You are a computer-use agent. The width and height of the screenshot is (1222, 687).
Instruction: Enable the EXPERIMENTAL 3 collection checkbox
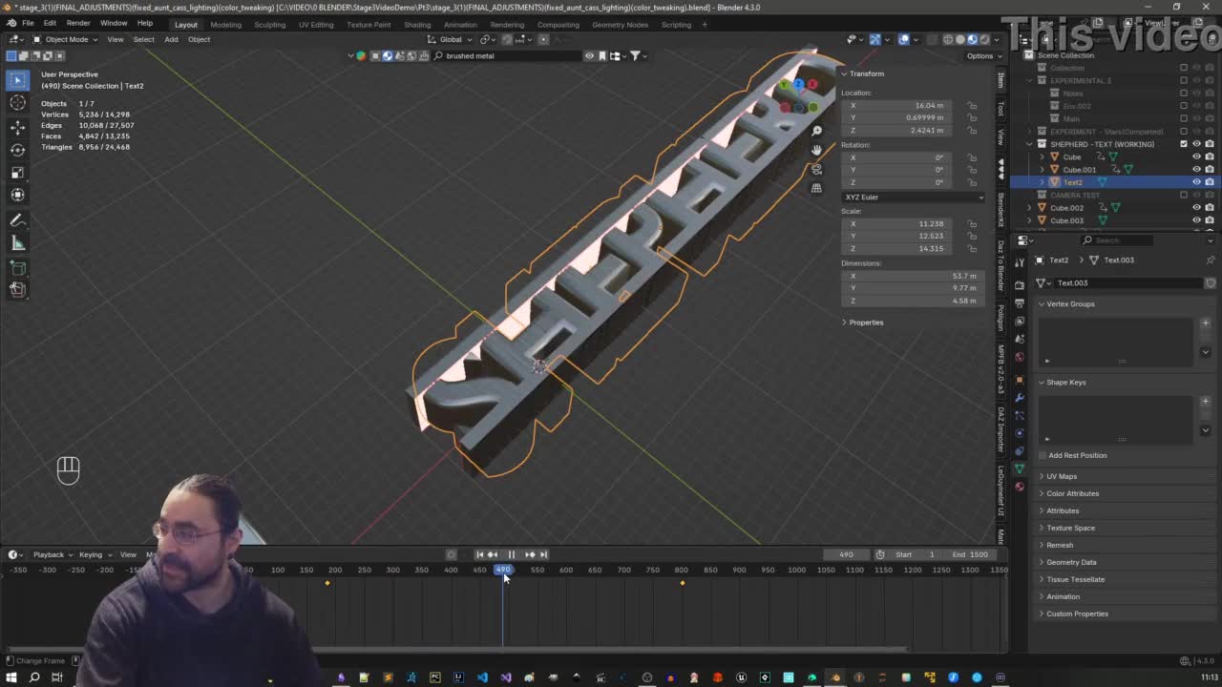click(x=1184, y=80)
